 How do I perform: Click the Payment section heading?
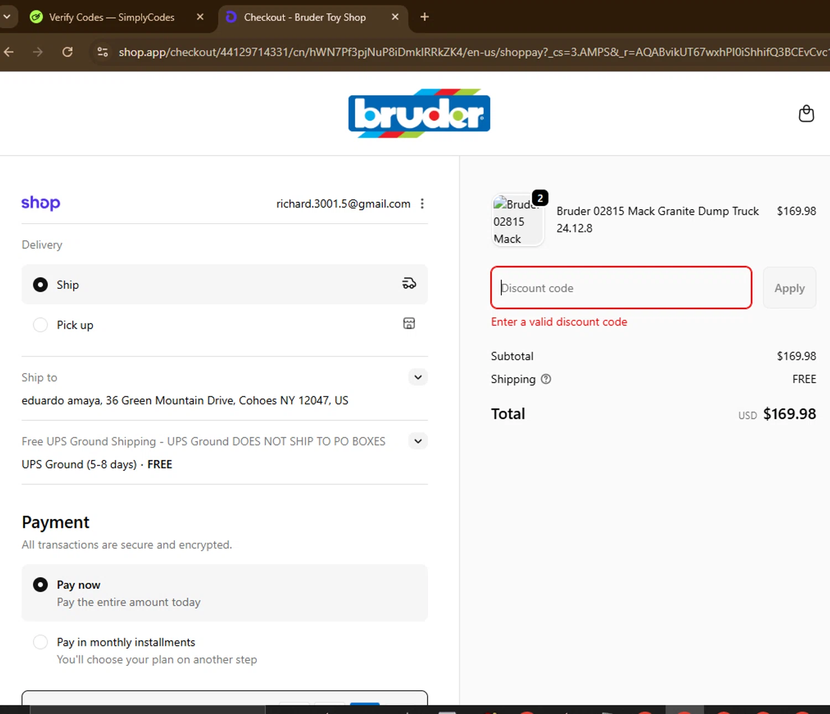coord(55,522)
